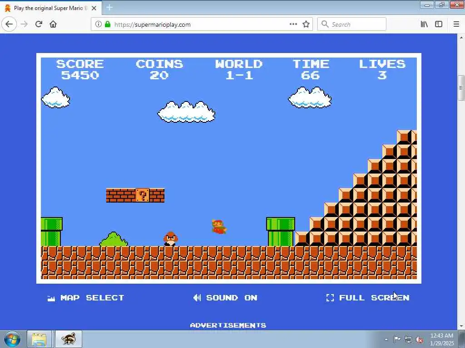
Task: Click the COINS 20 counter
Action: point(159,69)
